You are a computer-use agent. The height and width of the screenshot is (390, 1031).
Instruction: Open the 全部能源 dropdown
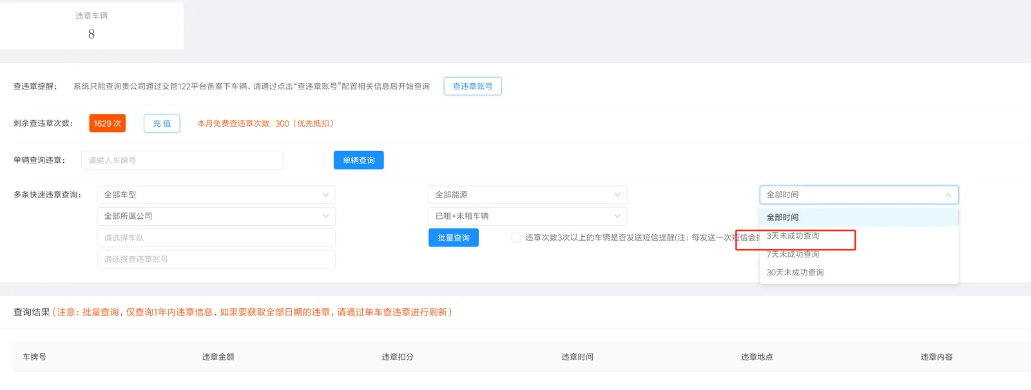pos(528,195)
